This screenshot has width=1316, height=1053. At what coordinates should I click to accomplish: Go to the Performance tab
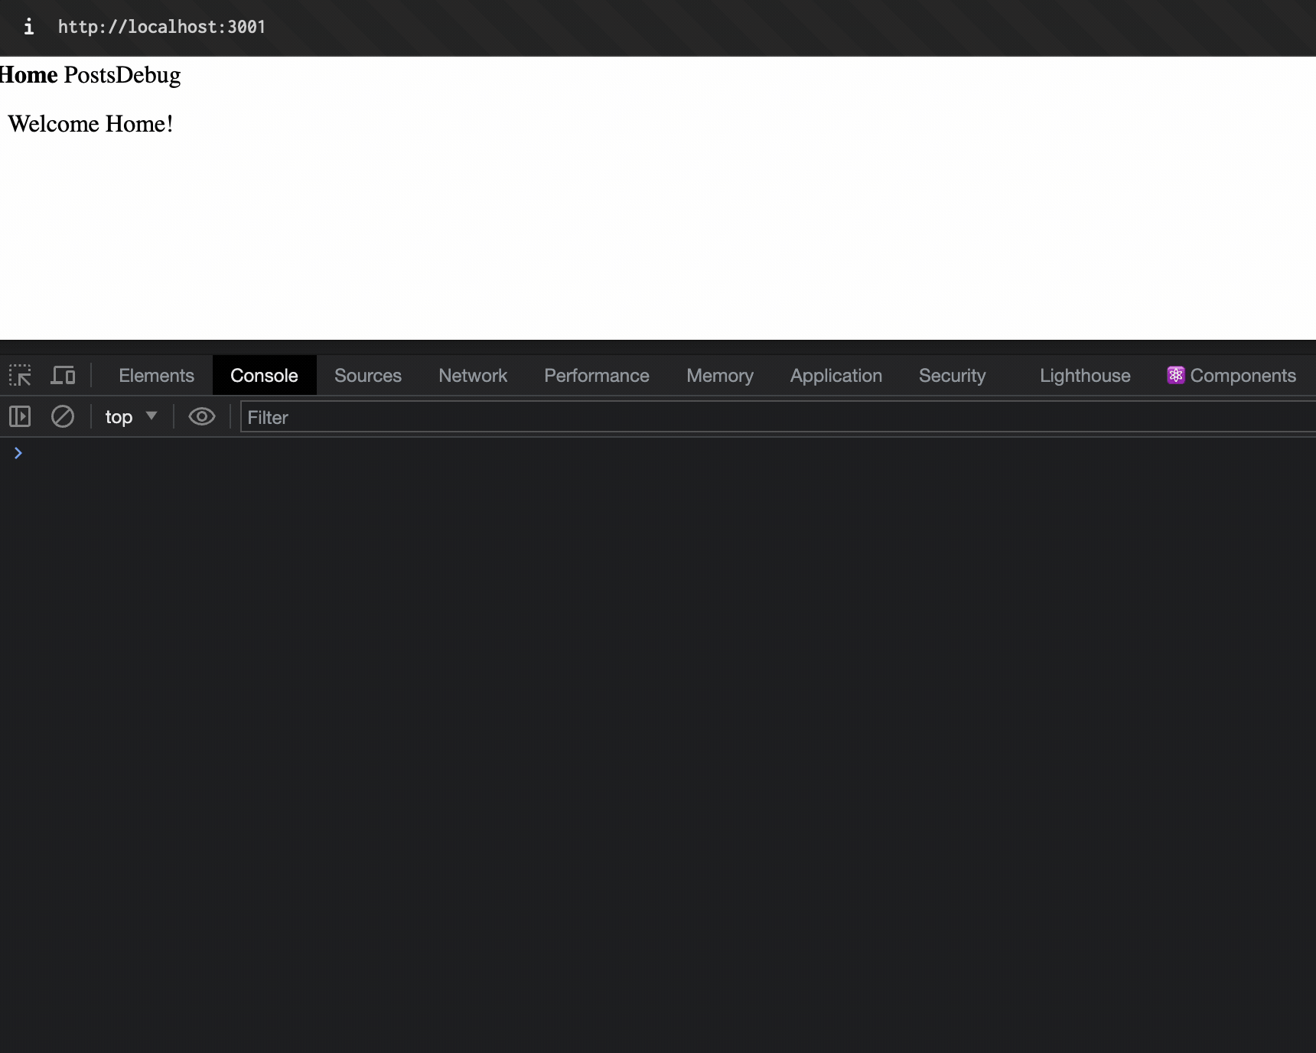point(597,375)
